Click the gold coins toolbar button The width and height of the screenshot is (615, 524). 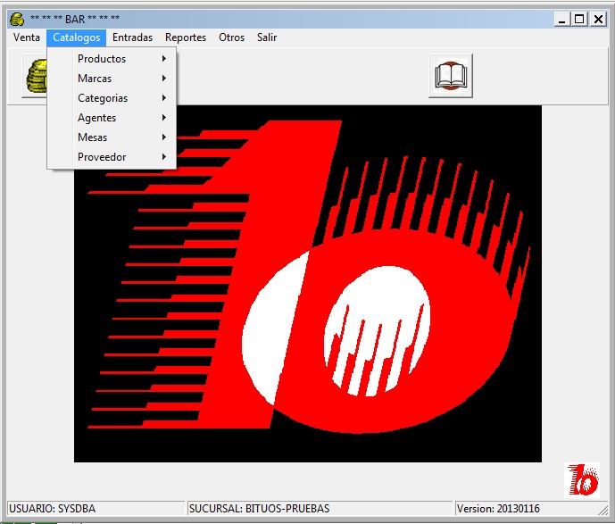pos(35,76)
